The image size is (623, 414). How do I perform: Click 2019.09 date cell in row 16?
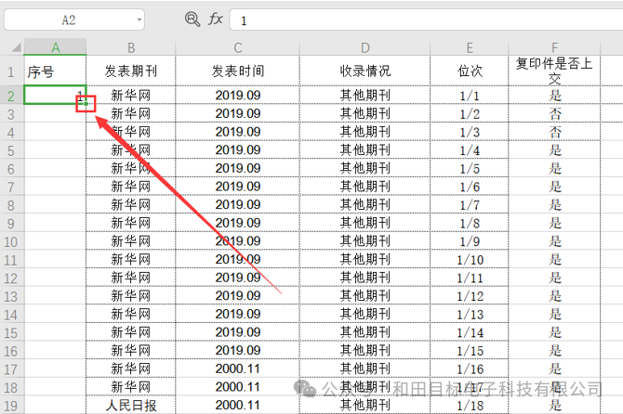(238, 351)
